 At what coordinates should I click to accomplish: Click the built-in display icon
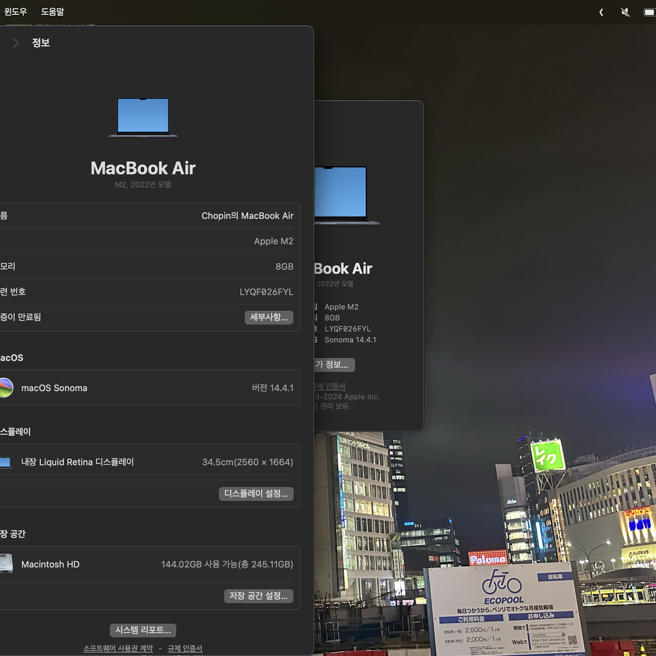tap(5, 462)
